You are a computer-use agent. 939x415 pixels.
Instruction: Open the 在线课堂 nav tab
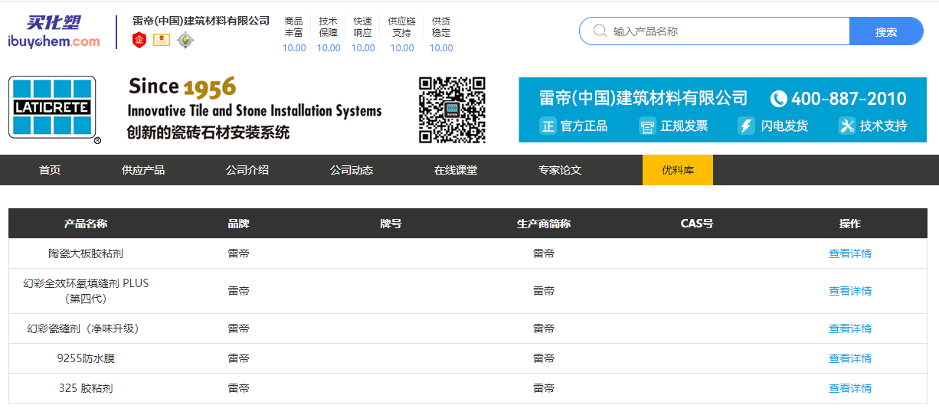pyautogui.click(x=456, y=170)
